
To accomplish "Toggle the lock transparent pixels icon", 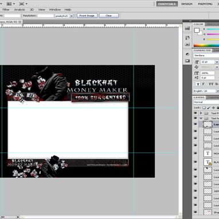I will [x=204, y=108].
